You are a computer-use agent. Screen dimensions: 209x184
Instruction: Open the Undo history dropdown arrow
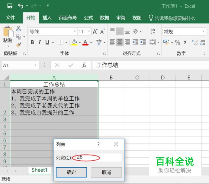27,6
